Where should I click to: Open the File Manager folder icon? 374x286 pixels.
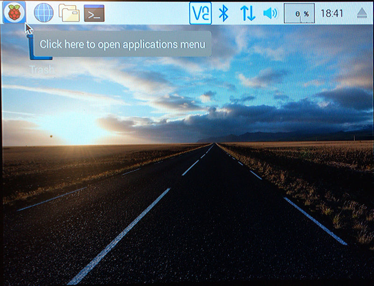click(x=69, y=13)
